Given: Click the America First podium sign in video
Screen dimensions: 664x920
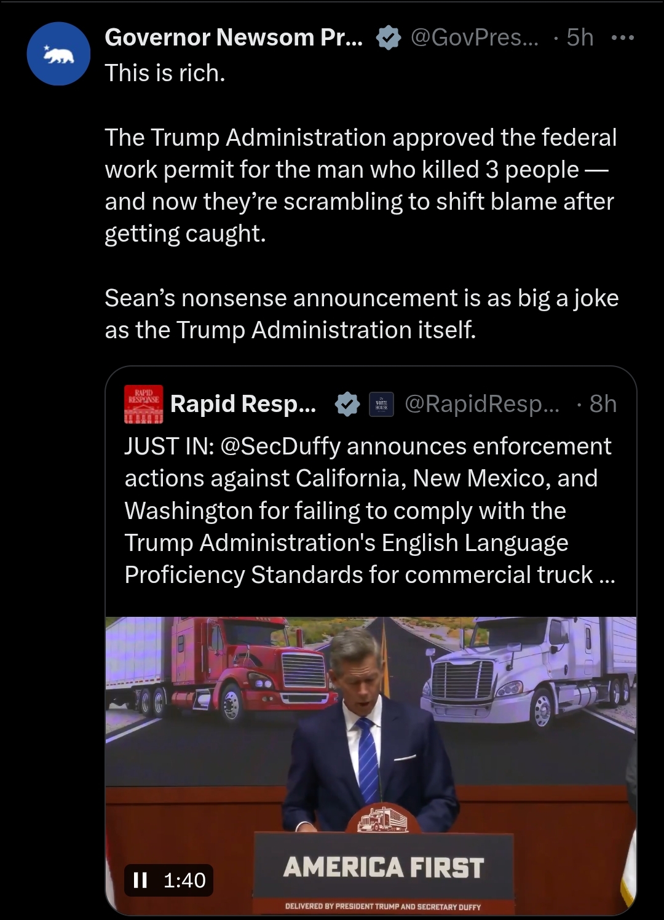Looking at the screenshot, I should pyautogui.click(x=384, y=867).
